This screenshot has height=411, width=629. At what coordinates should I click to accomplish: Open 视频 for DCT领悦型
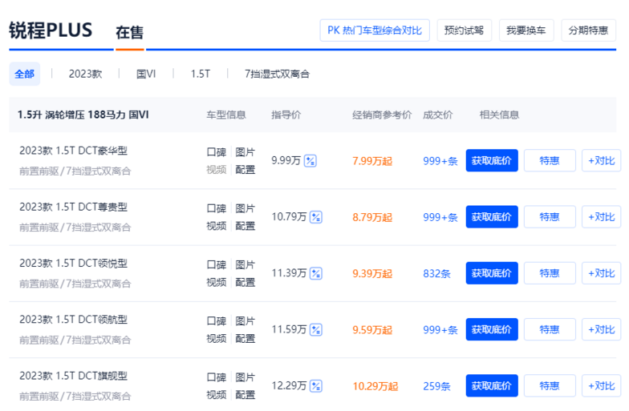coord(217,282)
